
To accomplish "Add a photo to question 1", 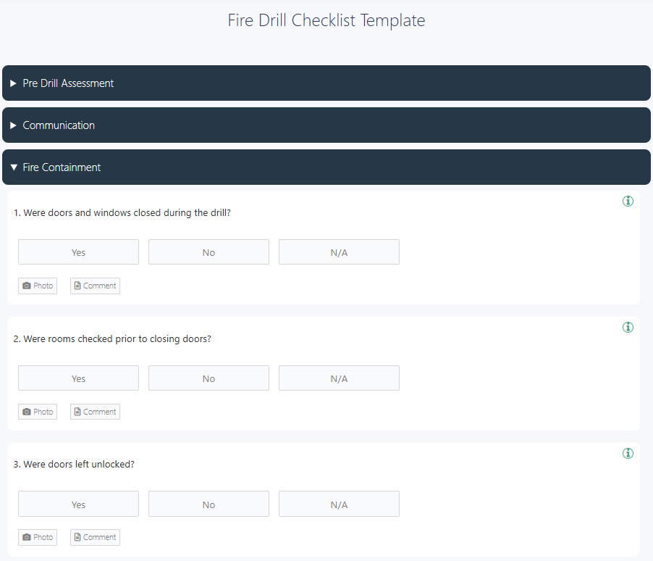I will pos(38,286).
